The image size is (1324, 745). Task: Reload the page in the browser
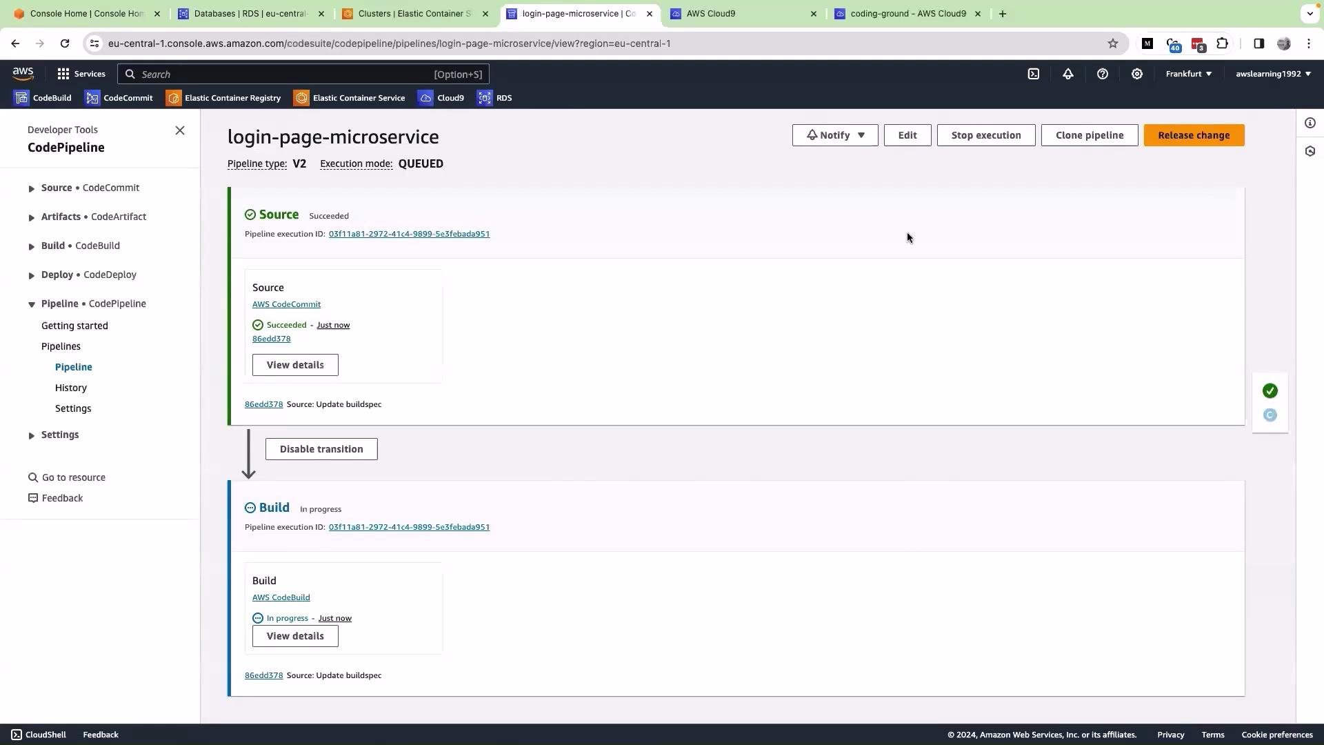[x=65, y=43]
